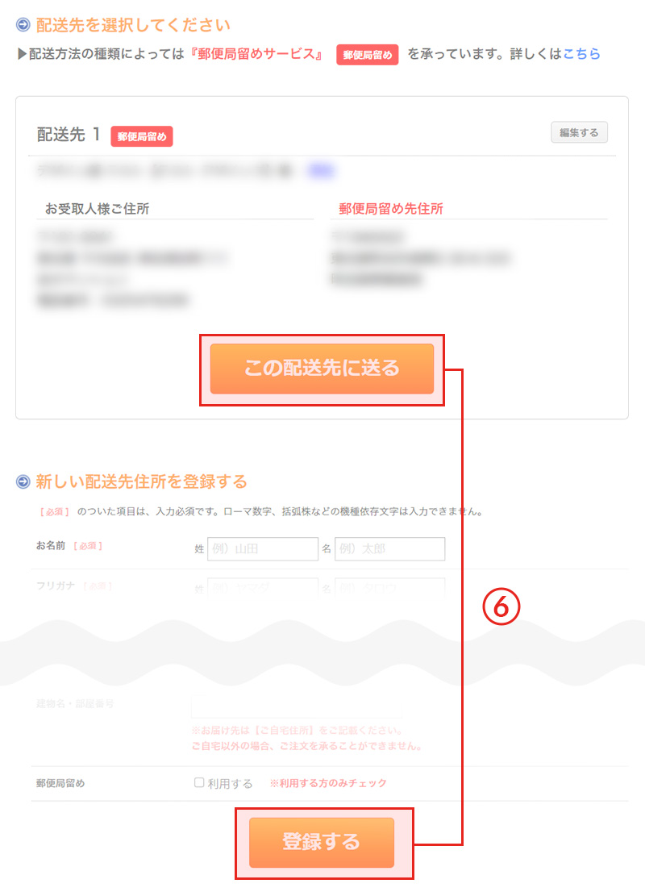Screen dimensions: 645x896
Task: Click the 登録する button
Action: tap(322, 842)
